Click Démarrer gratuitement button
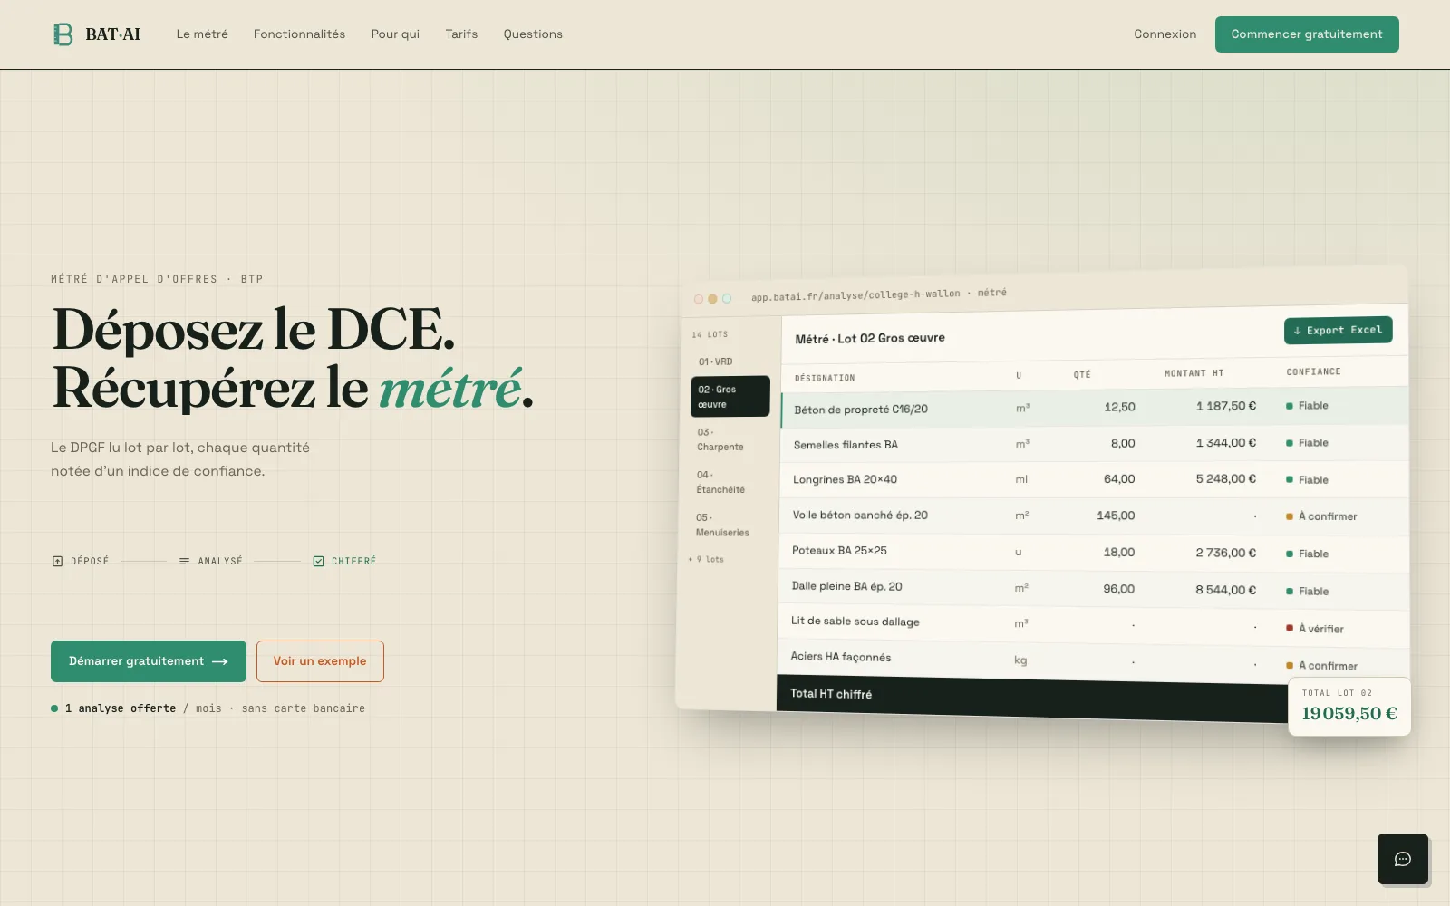Screen dimensions: 1450x906 pos(149,661)
